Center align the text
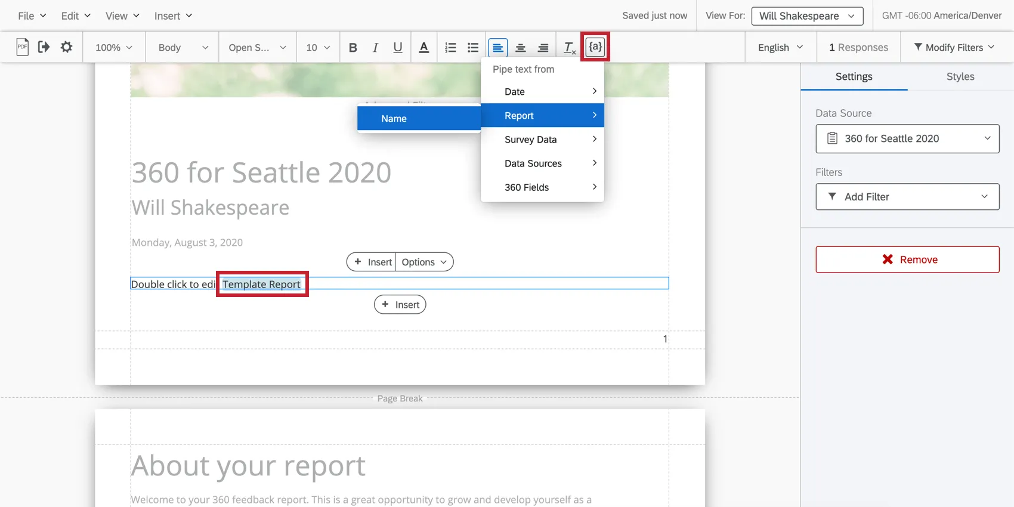This screenshot has height=507, width=1014. (520, 48)
